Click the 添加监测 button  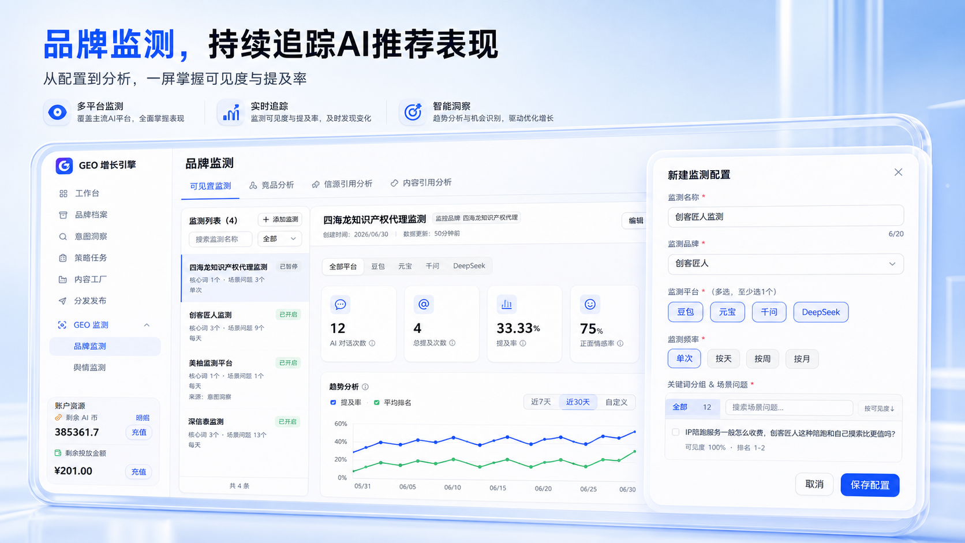[280, 219]
